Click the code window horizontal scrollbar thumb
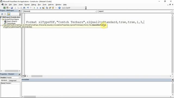The width and height of the screenshot is (174, 98). tap(37, 76)
